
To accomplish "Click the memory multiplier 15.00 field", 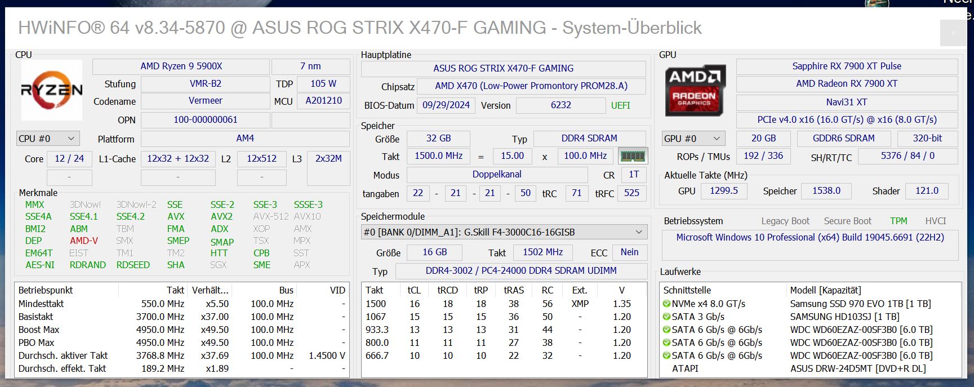I will tap(512, 156).
